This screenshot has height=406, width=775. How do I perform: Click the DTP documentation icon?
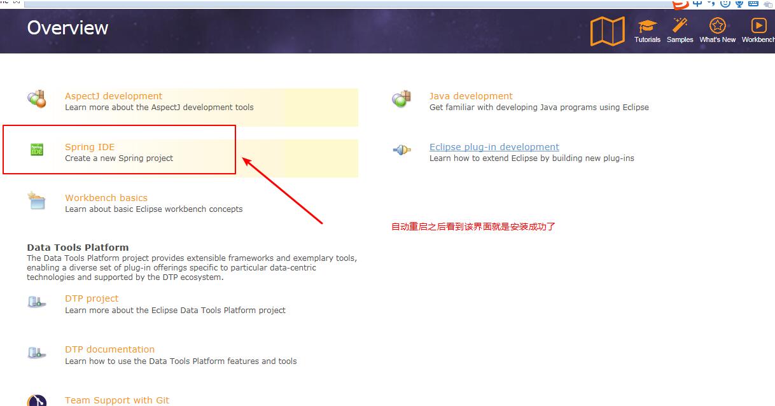click(37, 353)
